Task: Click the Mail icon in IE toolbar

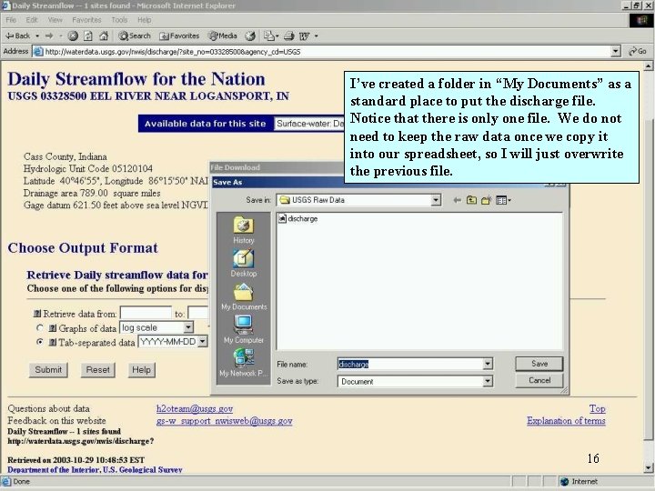Action: tap(270, 35)
